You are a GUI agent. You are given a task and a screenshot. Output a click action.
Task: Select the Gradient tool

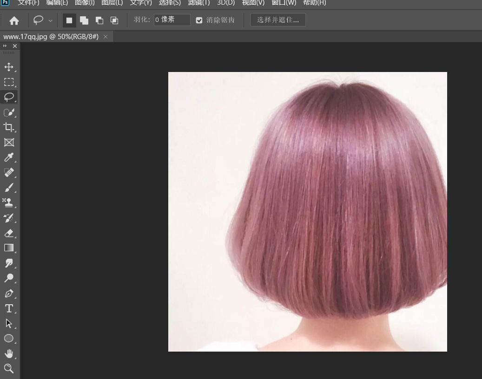(x=9, y=248)
